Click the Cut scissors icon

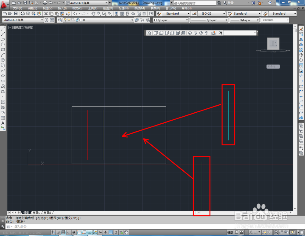(x=46, y=13)
